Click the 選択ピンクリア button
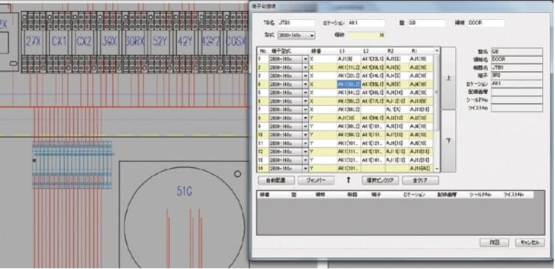Screen dimensions: 555x269 coord(380,180)
